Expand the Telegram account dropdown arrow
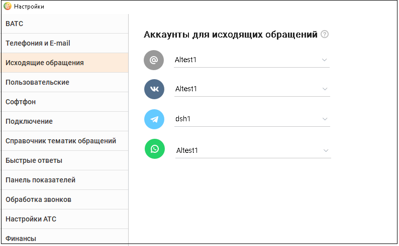 325,119
